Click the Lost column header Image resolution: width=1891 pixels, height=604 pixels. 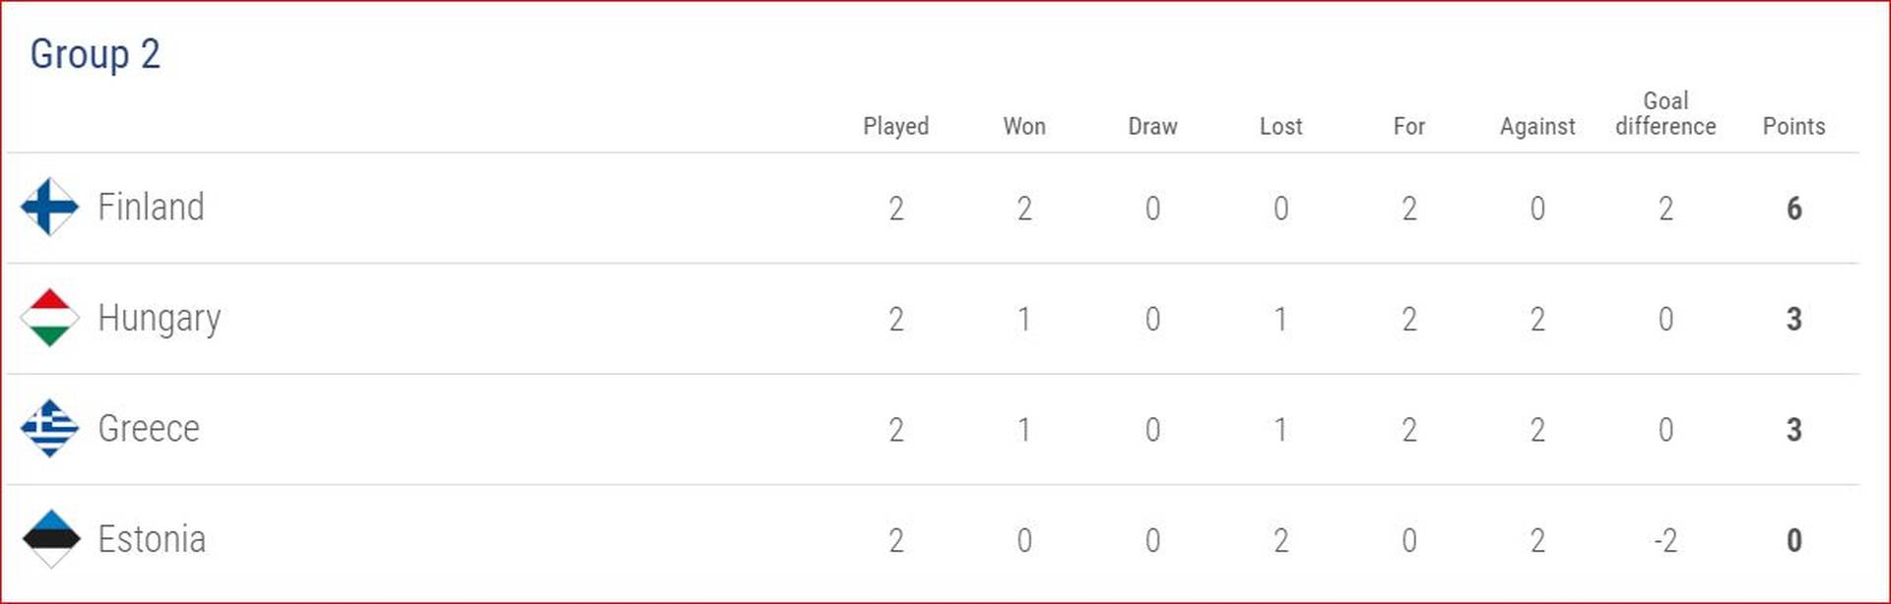coord(1280,126)
